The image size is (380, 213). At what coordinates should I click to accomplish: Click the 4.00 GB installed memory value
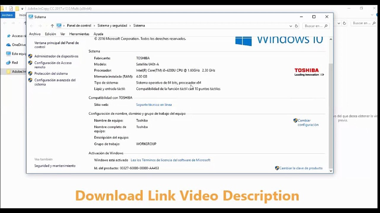(141, 77)
